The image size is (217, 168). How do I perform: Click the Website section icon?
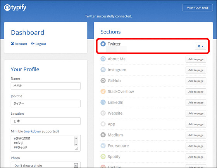(x=103, y=113)
